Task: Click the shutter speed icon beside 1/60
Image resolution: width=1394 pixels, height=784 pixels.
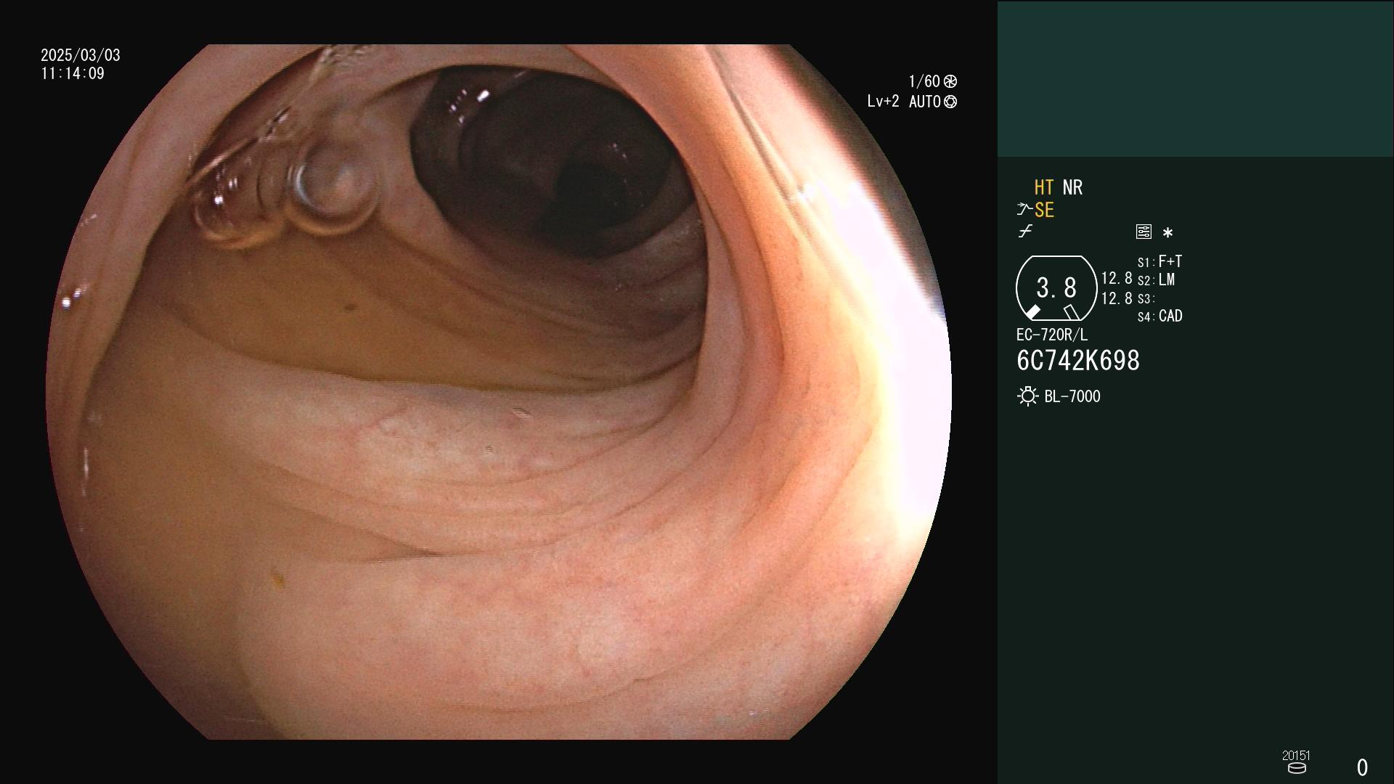Action: [x=950, y=81]
